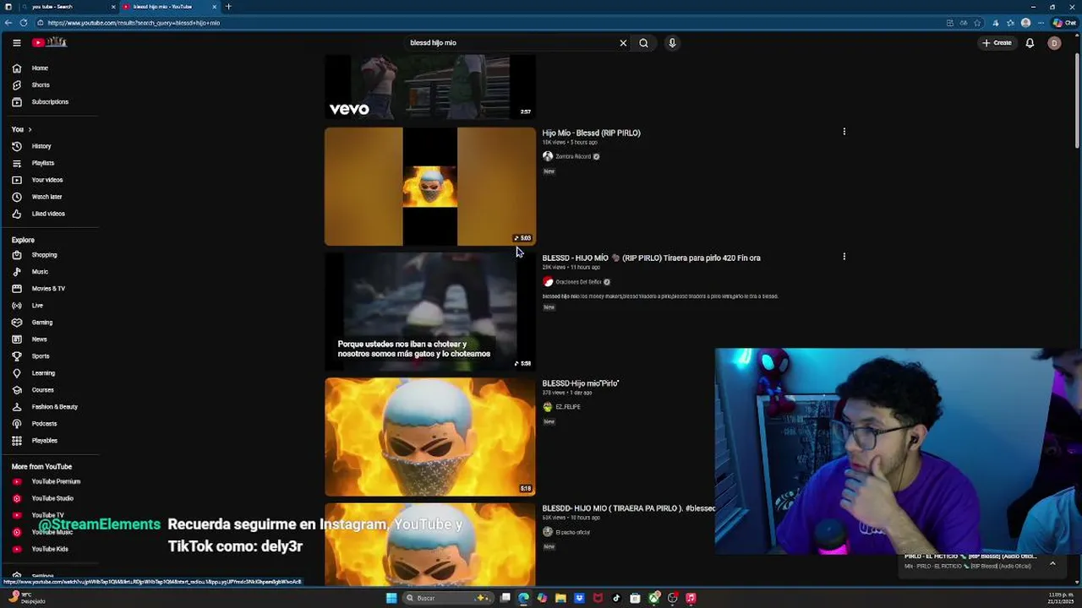Open options menu for BLESSD - HIJO MÍO Tiraera video
Viewport: 1082px width, 608px height.
[x=844, y=257]
